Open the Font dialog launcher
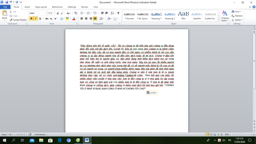 (77, 24)
